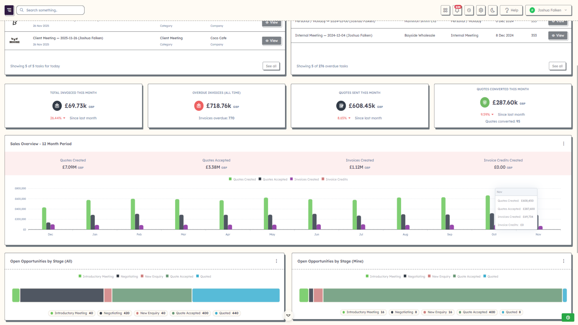Open the apps grid icon in top toolbar
This screenshot has width=578, height=325.
445,10
